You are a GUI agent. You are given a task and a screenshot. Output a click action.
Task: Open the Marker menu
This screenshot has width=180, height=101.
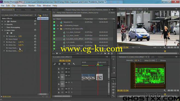click(x=32, y=5)
